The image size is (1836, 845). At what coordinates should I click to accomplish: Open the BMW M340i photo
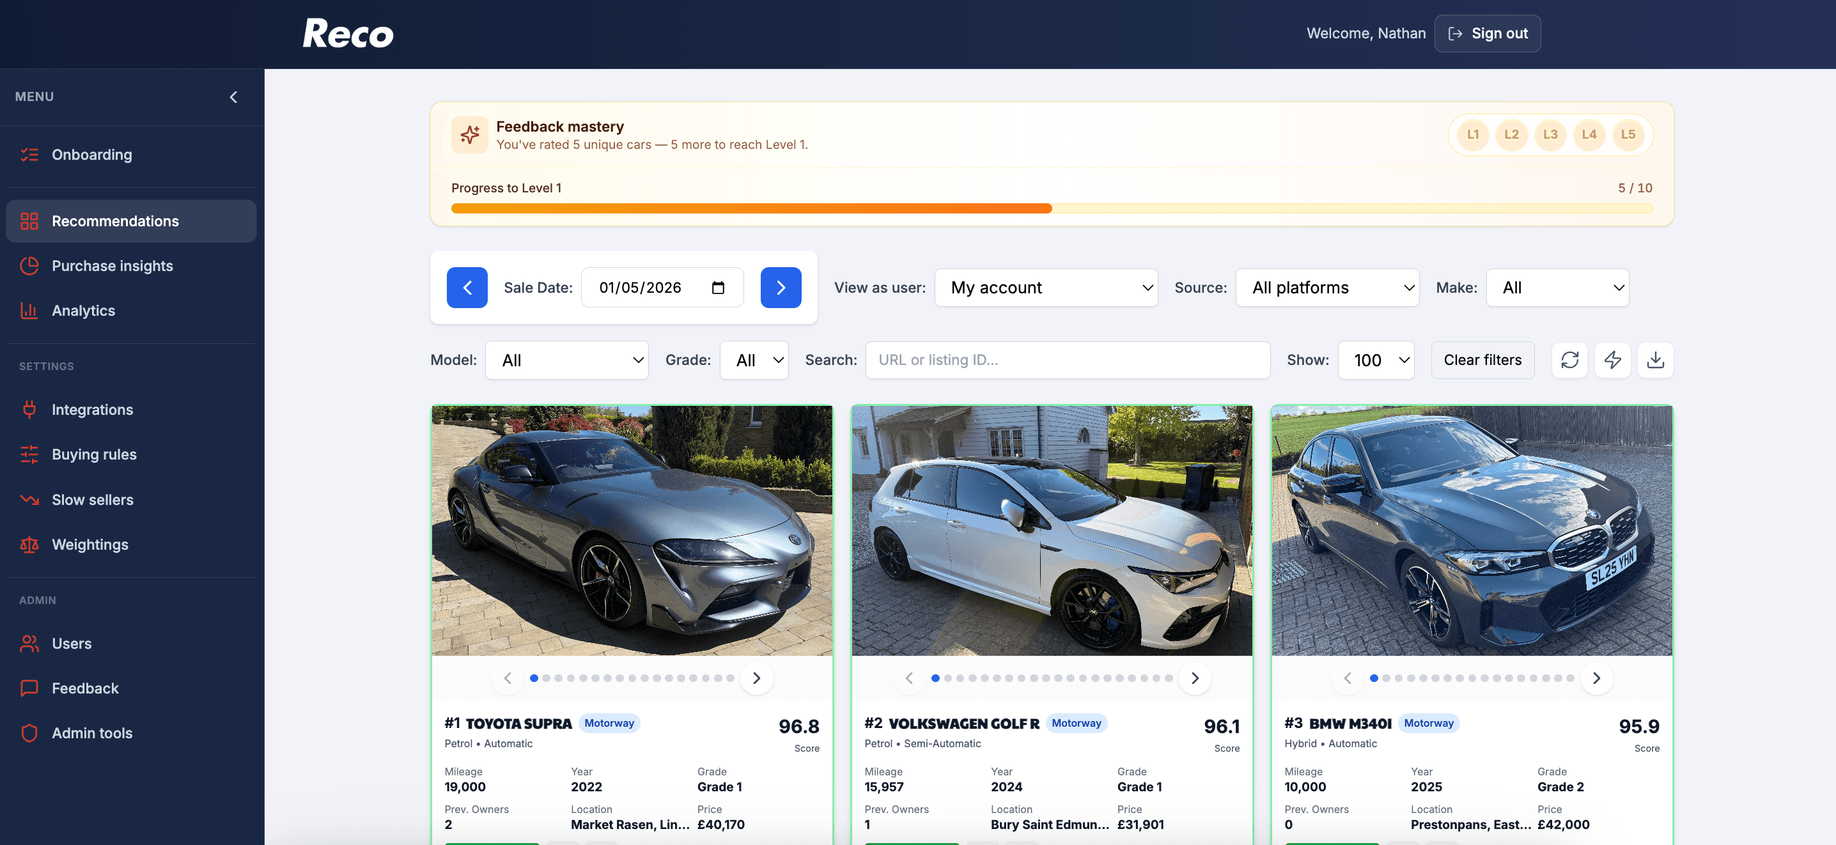tap(1472, 531)
